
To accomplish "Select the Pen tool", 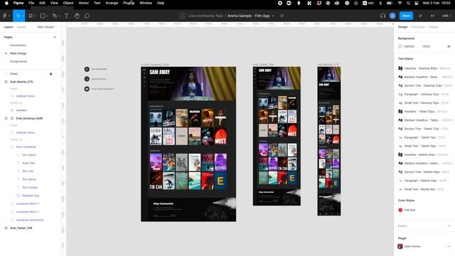I will pos(54,16).
